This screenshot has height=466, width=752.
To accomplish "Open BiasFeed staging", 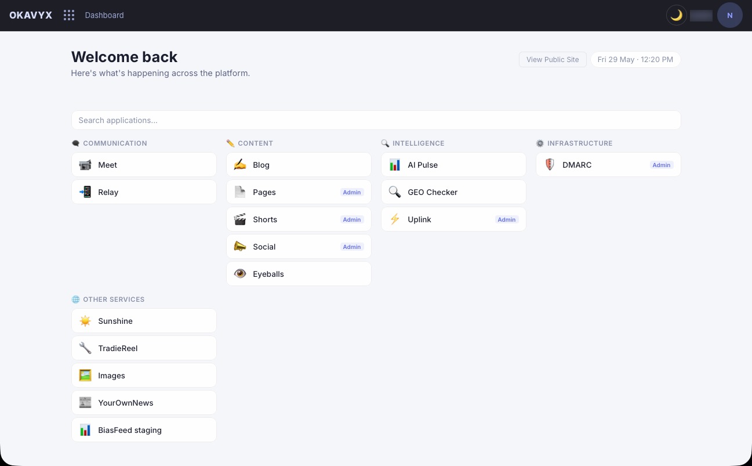I will click(x=144, y=430).
